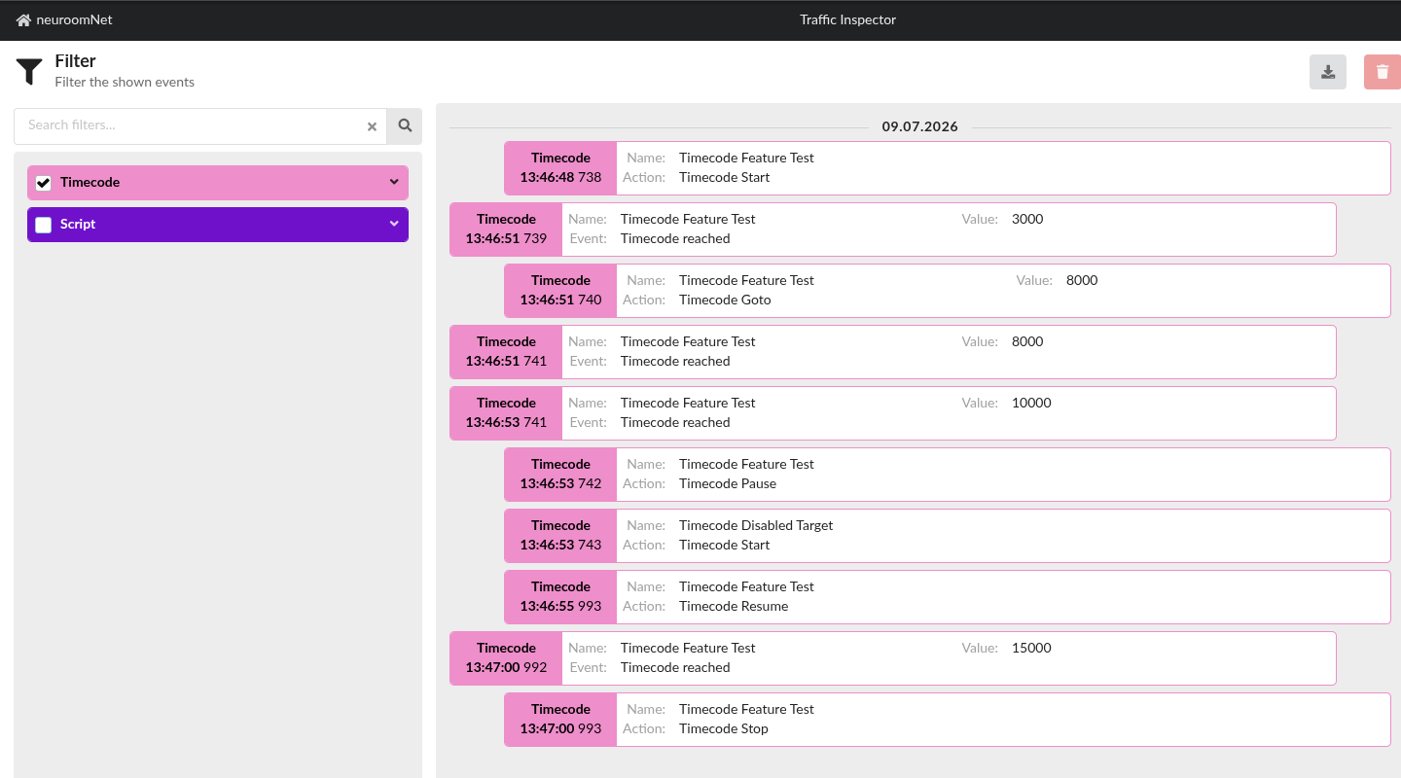The image size is (1401, 778).
Task: Select the 13:46:53 743 Timecode badge
Action: pos(560,536)
